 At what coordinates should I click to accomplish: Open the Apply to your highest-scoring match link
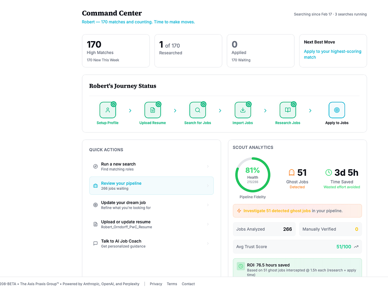(x=333, y=54)
